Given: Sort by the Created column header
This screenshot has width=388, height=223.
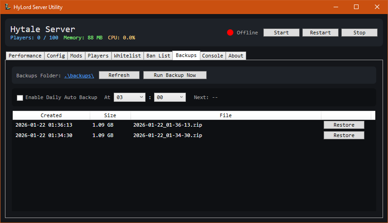Looking at the screenshot, I should [x=51, y=115].
